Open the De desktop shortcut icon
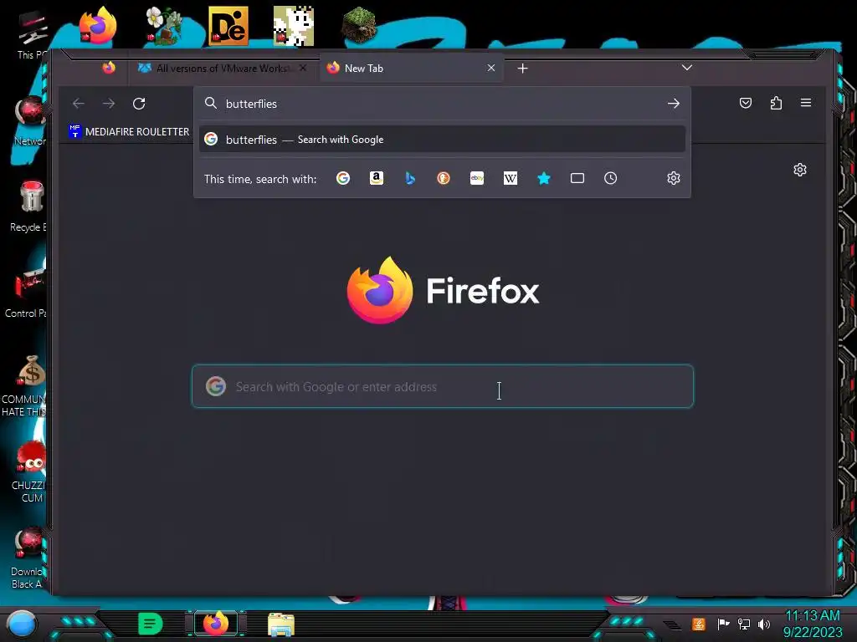 tap(228, 25)
